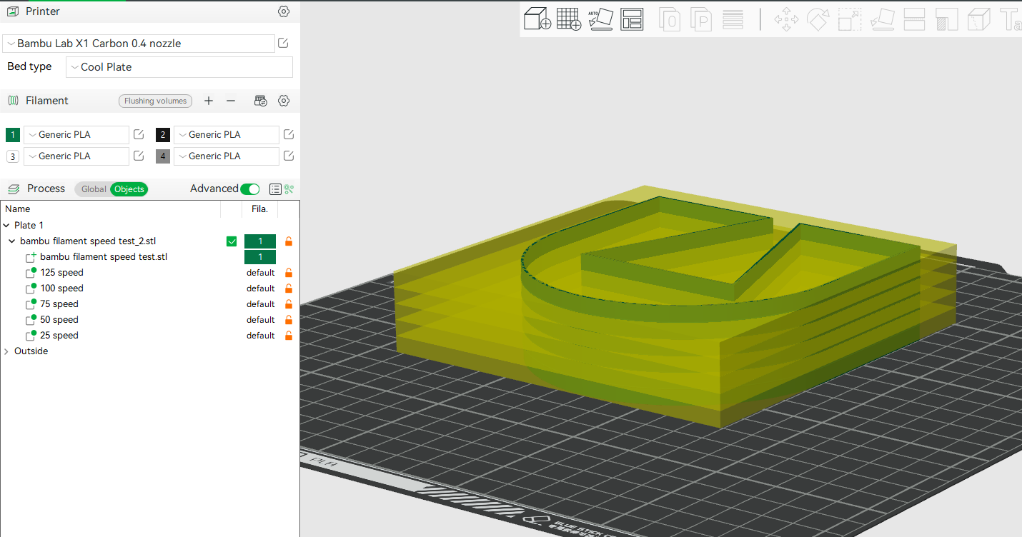Expand the Outside tree item

(x=6, y=351)
